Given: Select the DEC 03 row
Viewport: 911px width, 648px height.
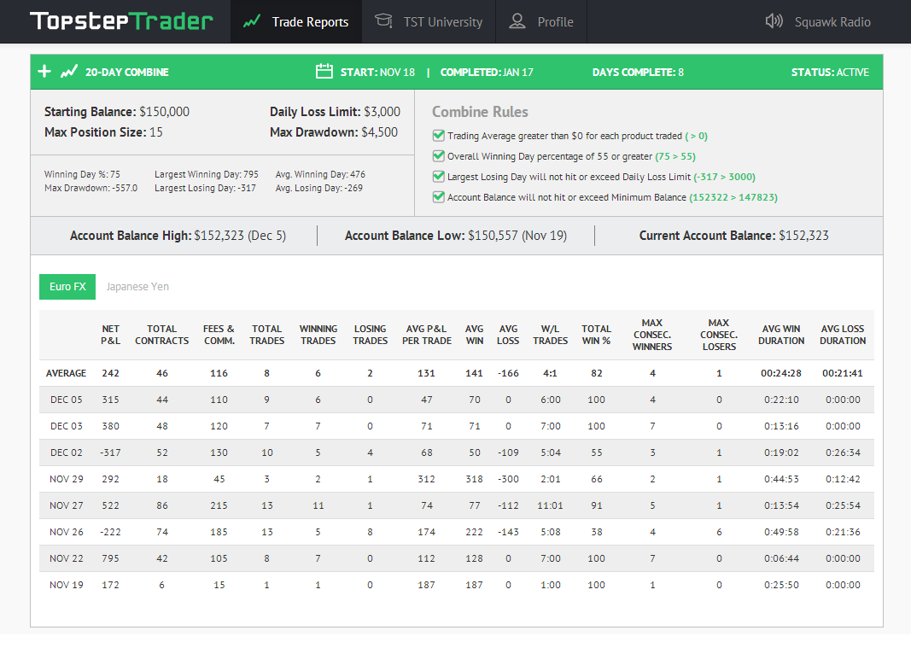Looking at the screenshot, I should coord(457,426).
